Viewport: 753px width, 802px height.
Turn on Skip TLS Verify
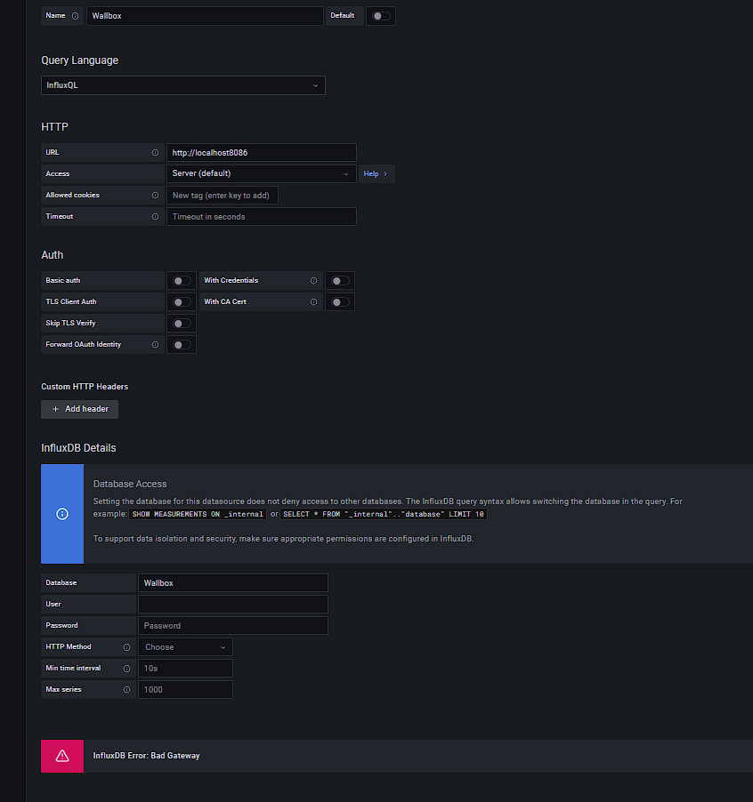point(182,324)
